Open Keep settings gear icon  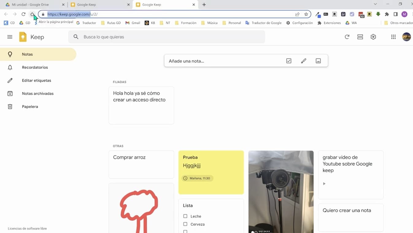373,37
